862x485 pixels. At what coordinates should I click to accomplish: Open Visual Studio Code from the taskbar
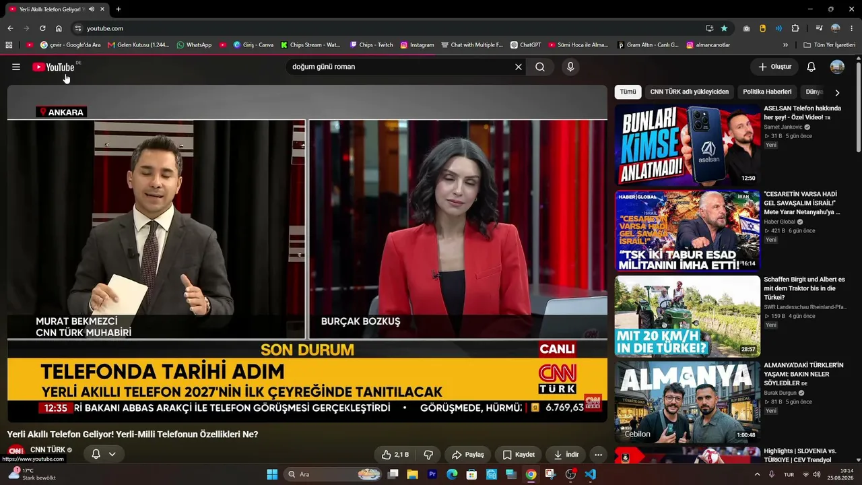coord(591,474)
